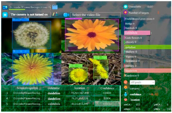Viewport: 172px width, 113px height.
Task: Click the blue video camera icon
Action: pyautogui.click(x=66, y=15)
